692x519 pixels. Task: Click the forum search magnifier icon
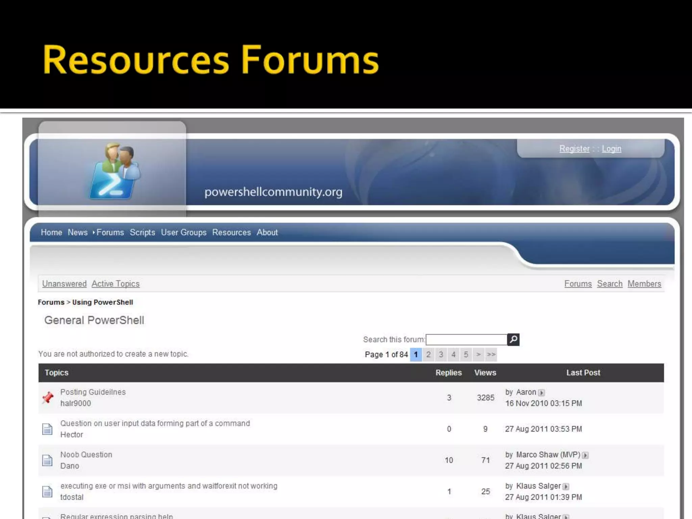click(x=513, y=339)
